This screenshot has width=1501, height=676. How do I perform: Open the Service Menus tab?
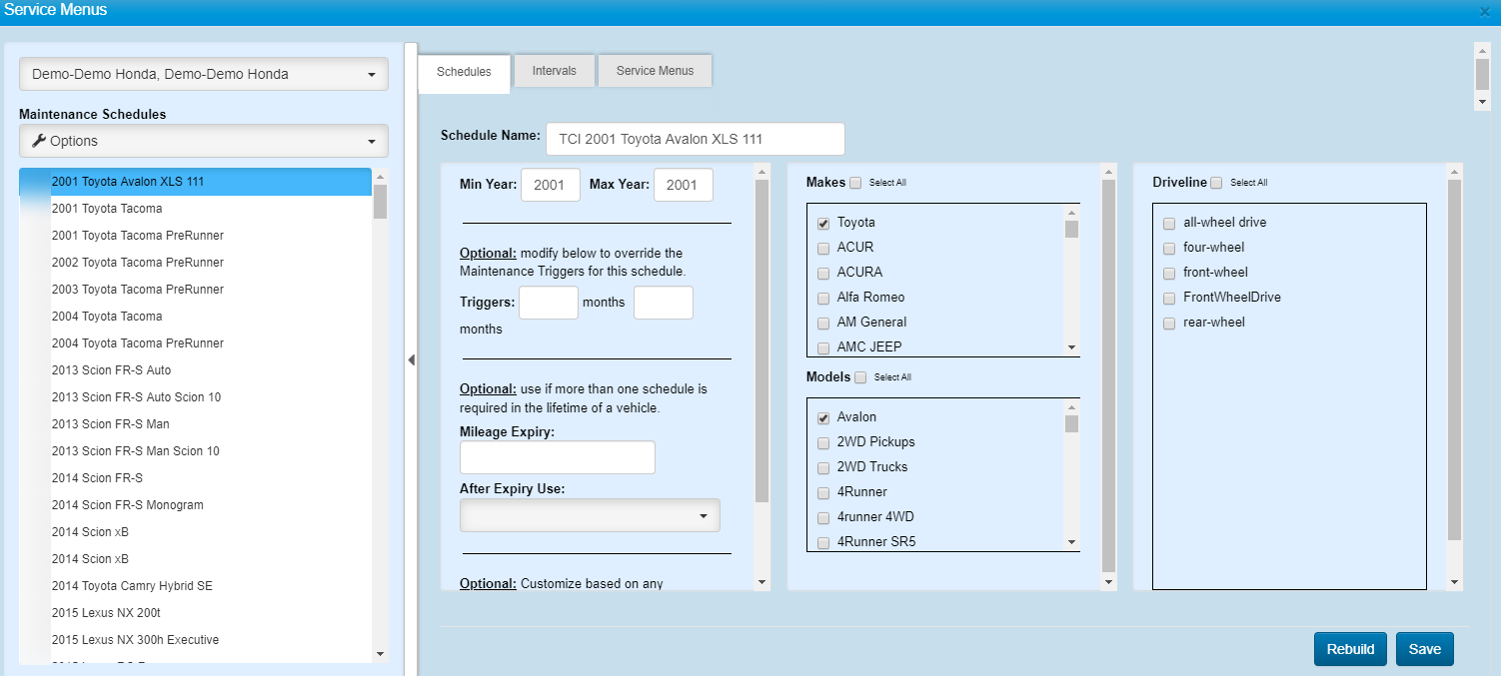[655, 71]
